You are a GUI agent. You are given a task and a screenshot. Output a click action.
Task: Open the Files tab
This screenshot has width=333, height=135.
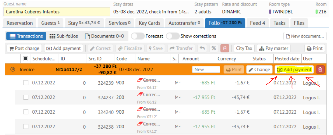(299, 23)
